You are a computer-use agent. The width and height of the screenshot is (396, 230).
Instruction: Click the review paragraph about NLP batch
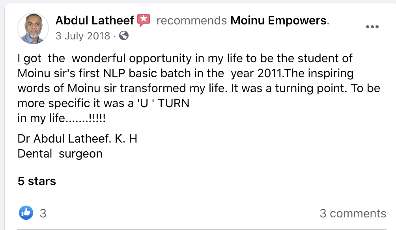click(199, 88)
